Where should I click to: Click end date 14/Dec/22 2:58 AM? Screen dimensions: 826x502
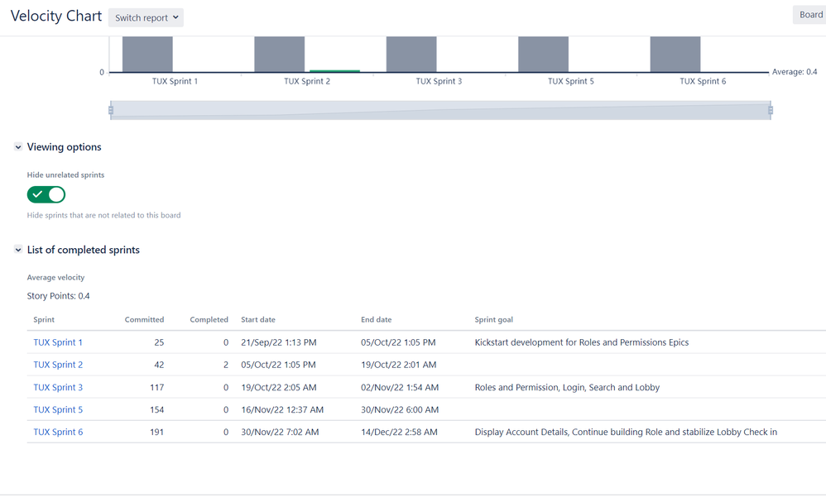tap(399, 432)
